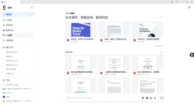Click the 最近阅读 heading
The height and width of the screenshot is (104, 194).
(x=69, y=52)
